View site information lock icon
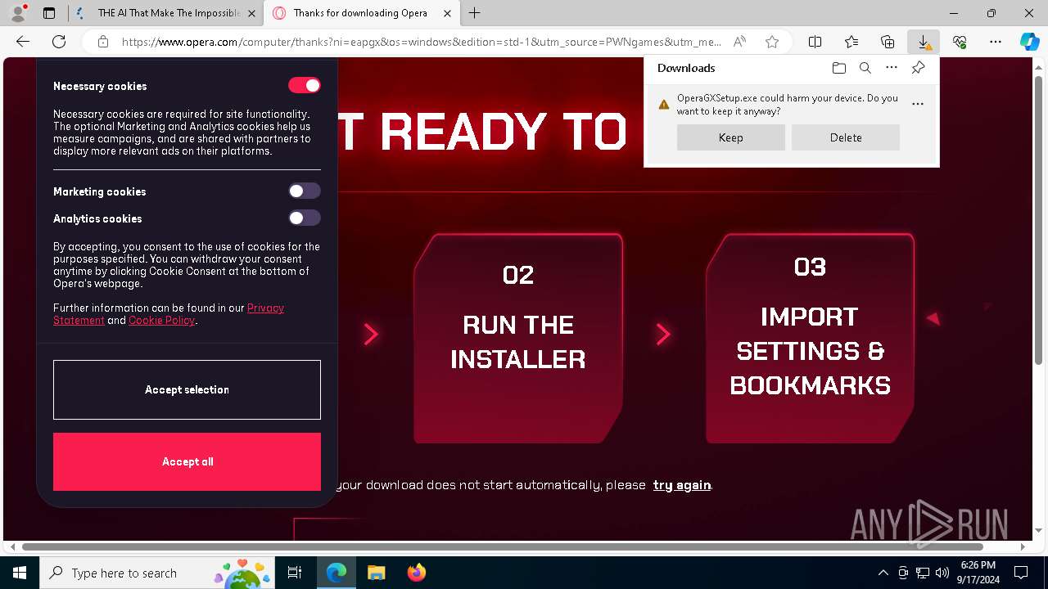The image size is (1048, 589). tap(102, 42)
